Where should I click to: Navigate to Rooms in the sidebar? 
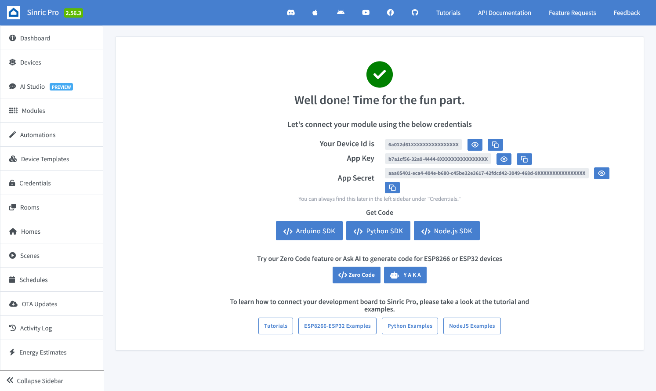[x=52, y=207]
